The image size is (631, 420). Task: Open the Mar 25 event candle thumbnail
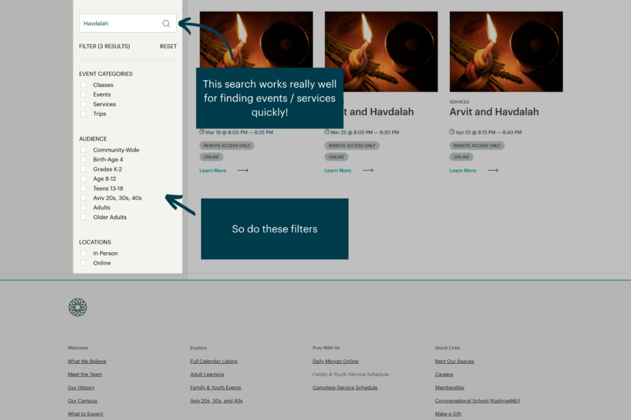381,51
